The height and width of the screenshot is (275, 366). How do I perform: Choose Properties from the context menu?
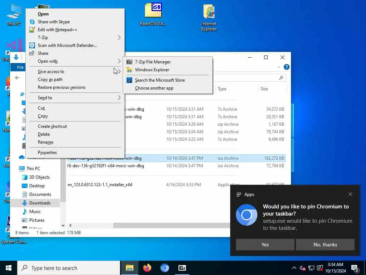pyautogui.click(x=48, y=153)
